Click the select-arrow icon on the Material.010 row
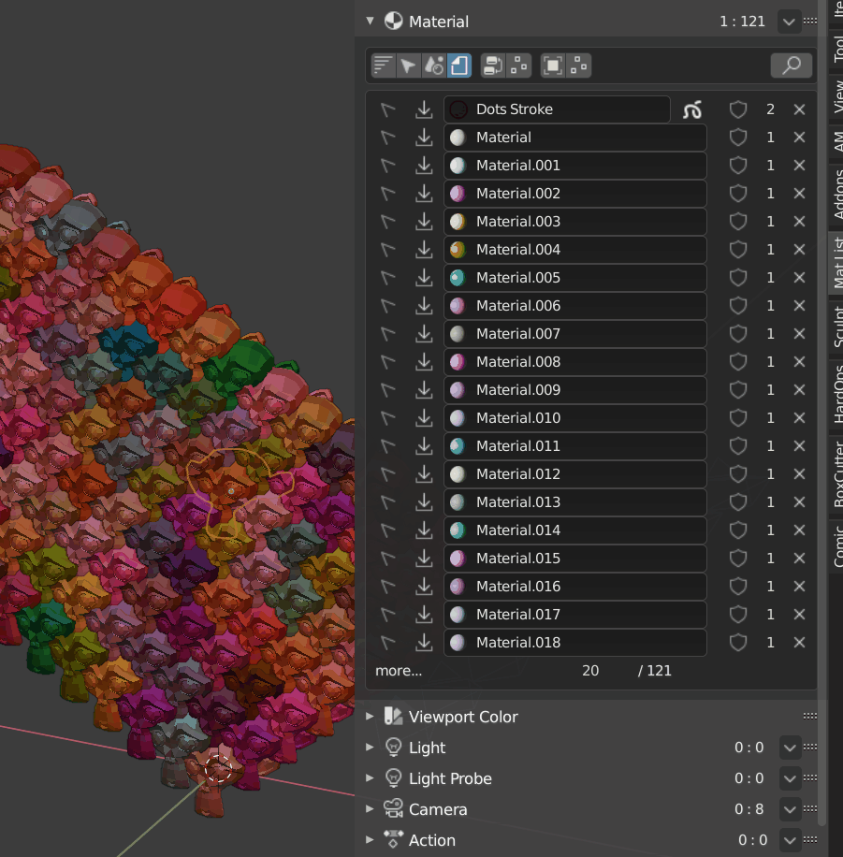Screen dimensions: 843x857 (387, 418)
